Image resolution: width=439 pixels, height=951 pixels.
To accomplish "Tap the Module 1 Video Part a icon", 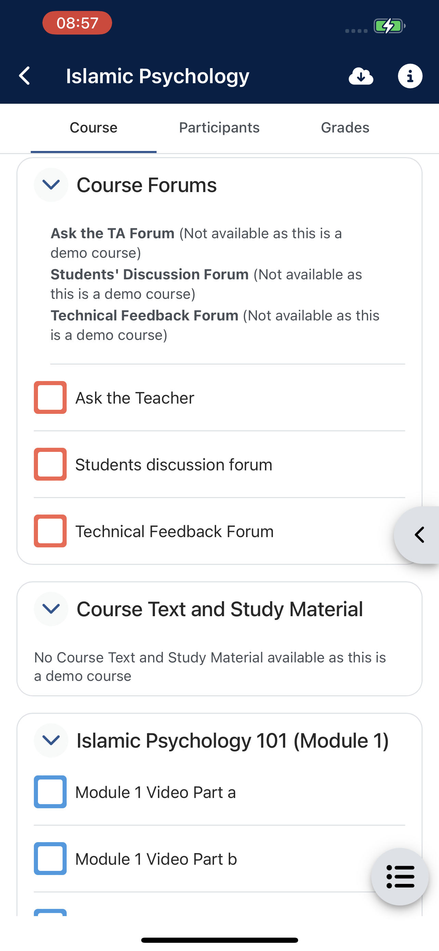I will pyautogui.click(x=51, y=792).
